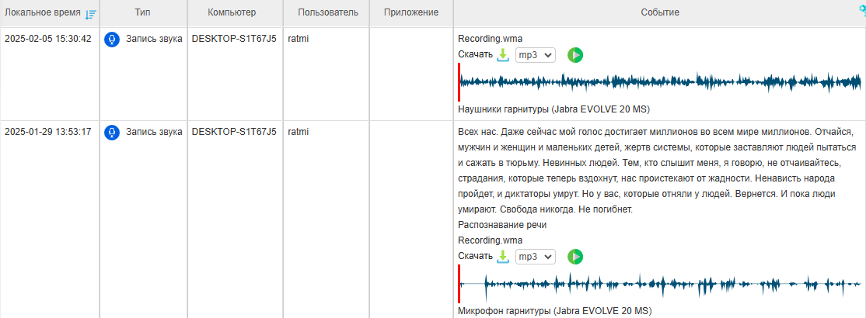Viewport: 866px width, 318px height.
Task: Click the Тип column header
Action: click(142, 12)
